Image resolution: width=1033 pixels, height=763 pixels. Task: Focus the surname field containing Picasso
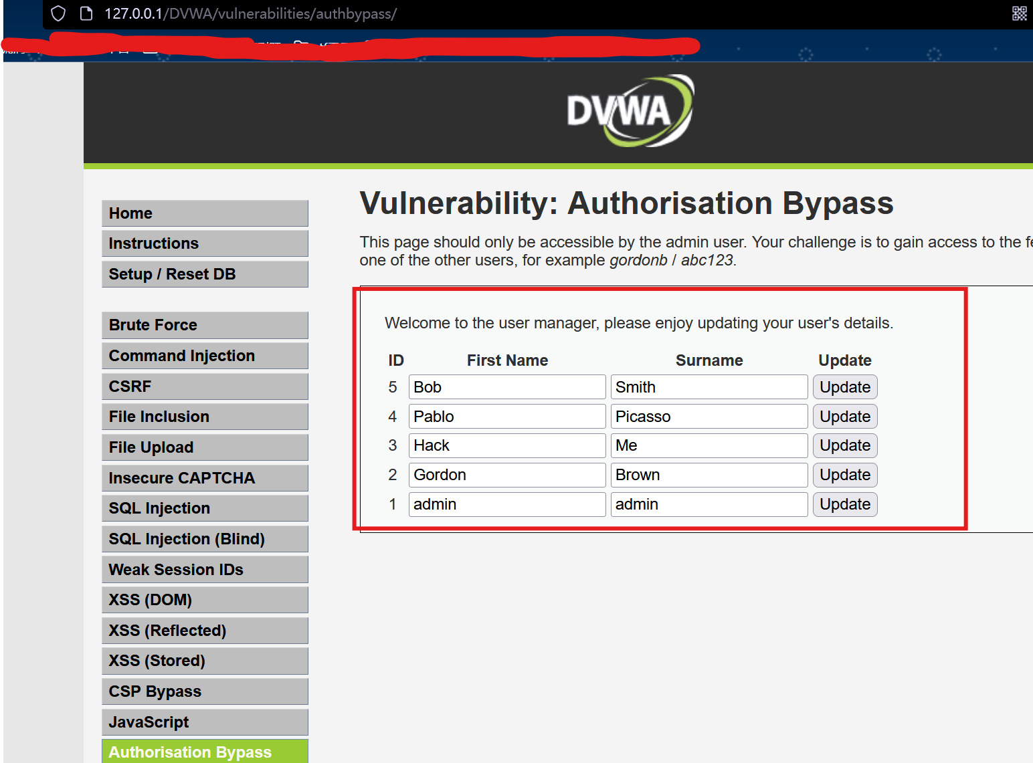point(709,417)
